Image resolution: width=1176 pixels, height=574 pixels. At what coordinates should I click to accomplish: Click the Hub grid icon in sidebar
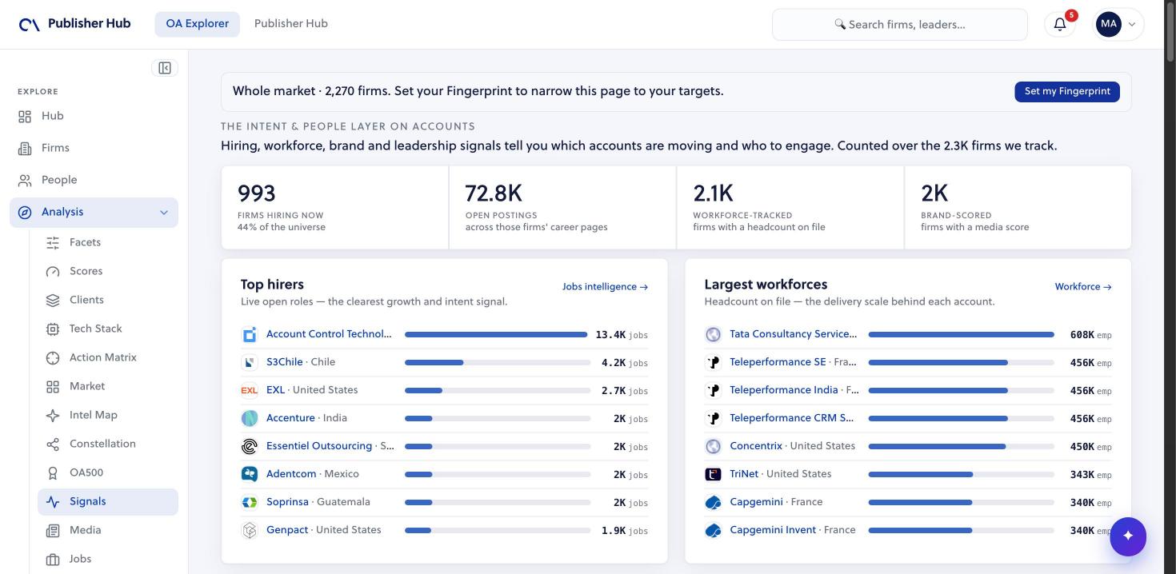point(25,117)
